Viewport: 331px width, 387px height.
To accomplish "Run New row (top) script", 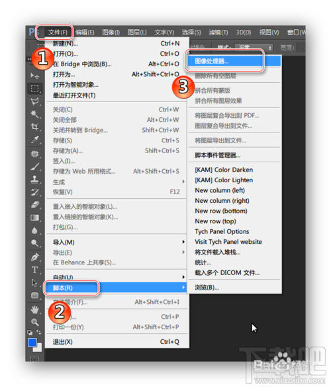I will [x=234, y=221].
